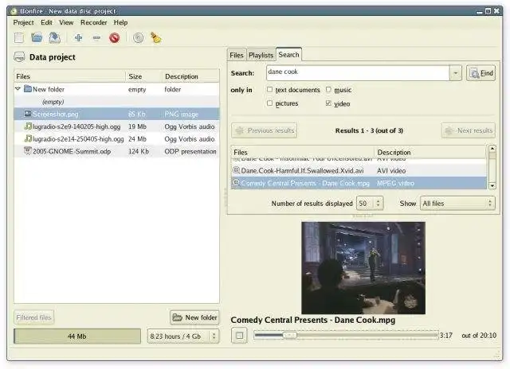510x369 pixels.
Task: Click the Next results button
Action: (469, 130)
